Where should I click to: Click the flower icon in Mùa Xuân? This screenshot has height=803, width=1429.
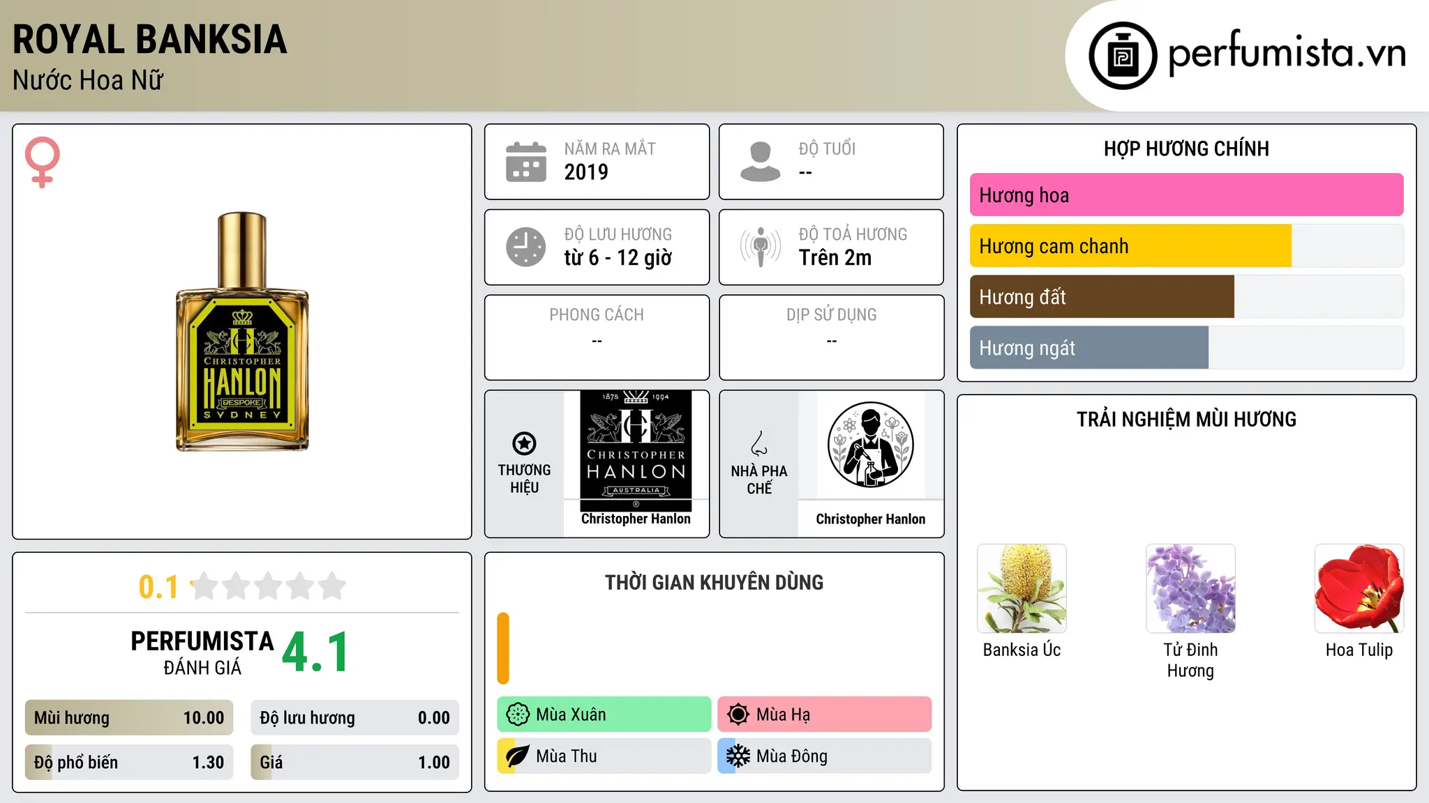click(x=518, y=714)
